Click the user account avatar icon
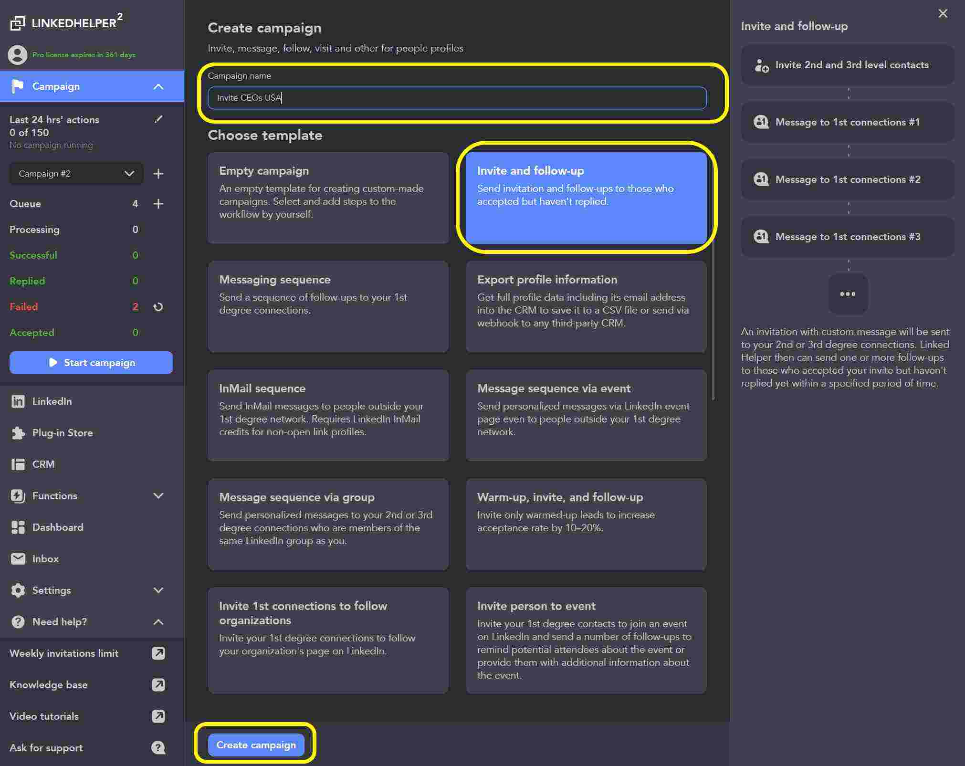The height and width of the screenshot is (766, 965). pos(18,55)
